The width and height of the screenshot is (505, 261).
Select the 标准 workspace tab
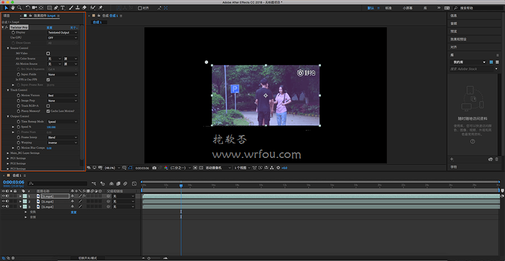388,8
